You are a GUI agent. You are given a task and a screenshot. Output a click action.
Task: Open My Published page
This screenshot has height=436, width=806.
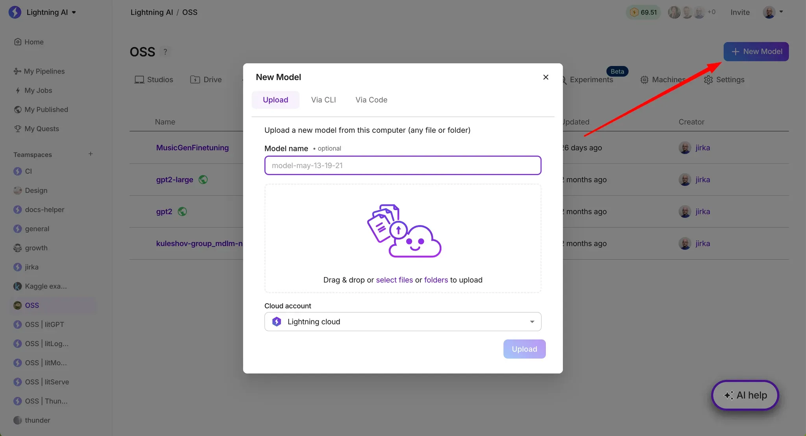point(41,110)
